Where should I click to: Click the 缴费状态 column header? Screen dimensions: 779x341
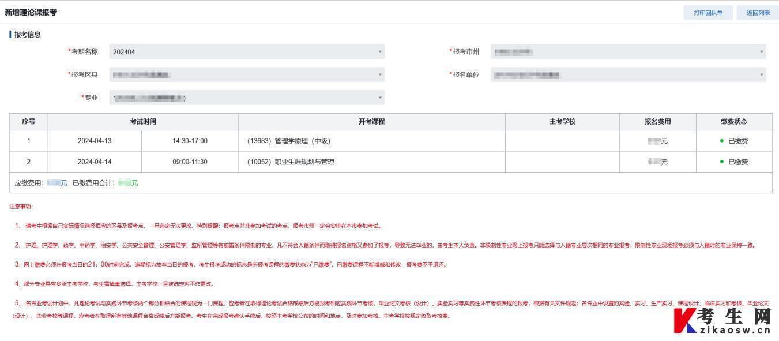click(734, 121)
